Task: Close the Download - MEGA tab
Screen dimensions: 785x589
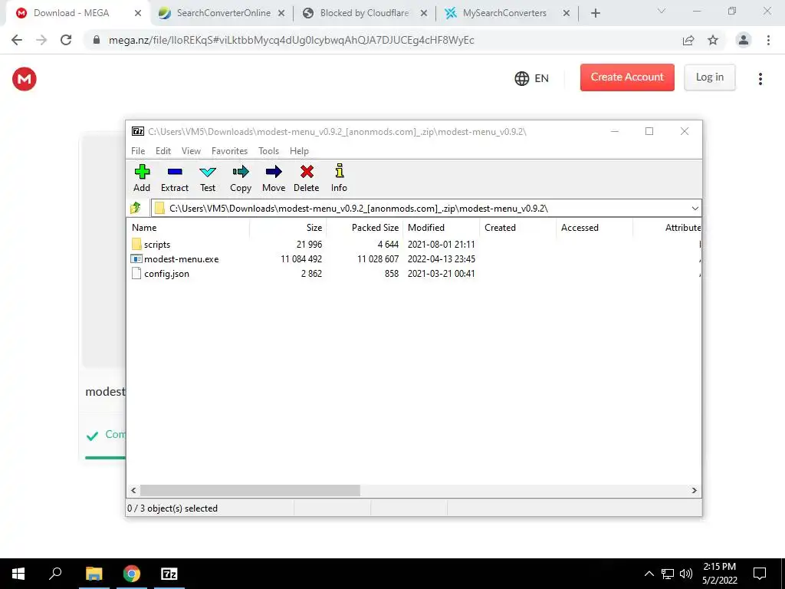Action: (138, 14)
